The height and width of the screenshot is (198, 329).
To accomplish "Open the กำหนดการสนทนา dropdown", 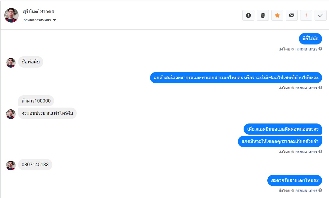I will [x=40, y=20].
